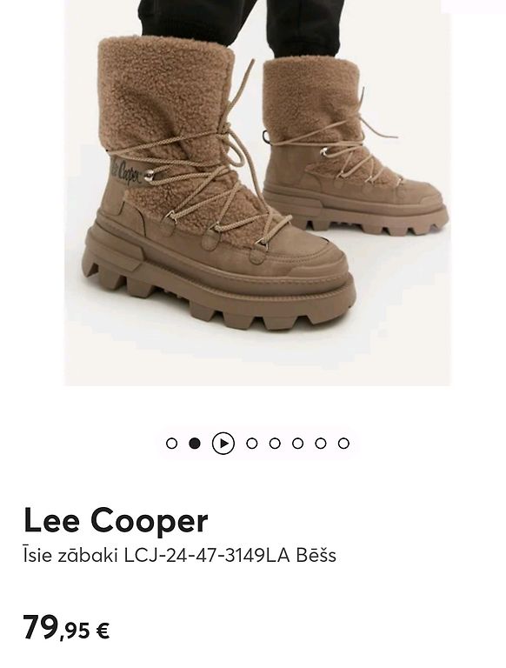Open the last image indicator dot
This screenshot has height=668, width=506.
coord(343,444)
